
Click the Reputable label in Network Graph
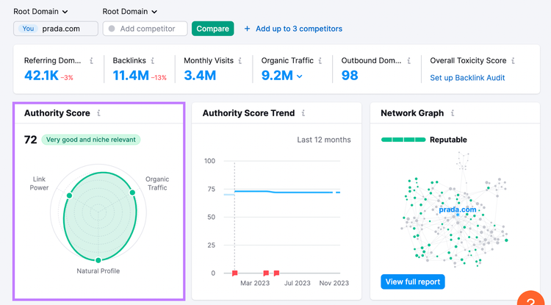click(448, 140)
